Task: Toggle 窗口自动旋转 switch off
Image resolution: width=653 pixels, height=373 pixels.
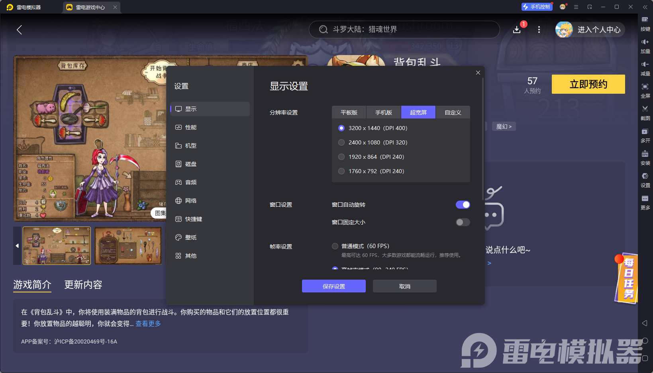Action: click(463, 205)
